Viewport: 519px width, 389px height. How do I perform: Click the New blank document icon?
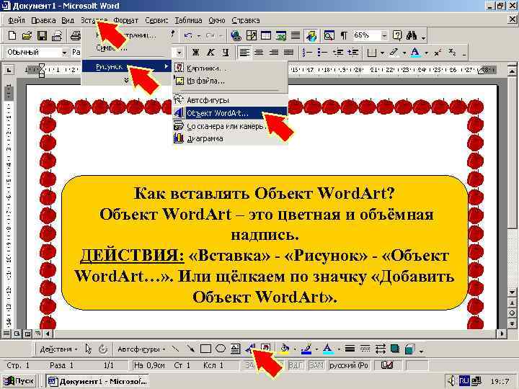[12, 35]
